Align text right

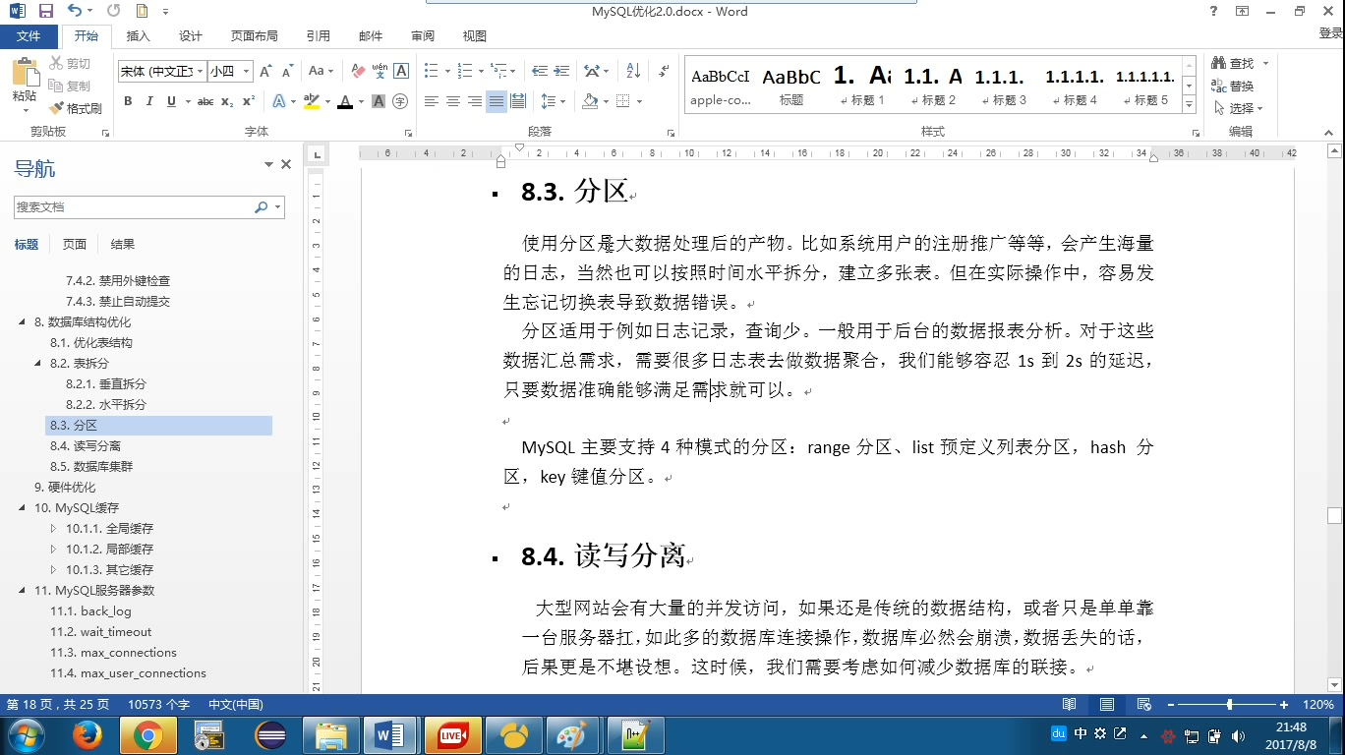[x=475, y=101]
